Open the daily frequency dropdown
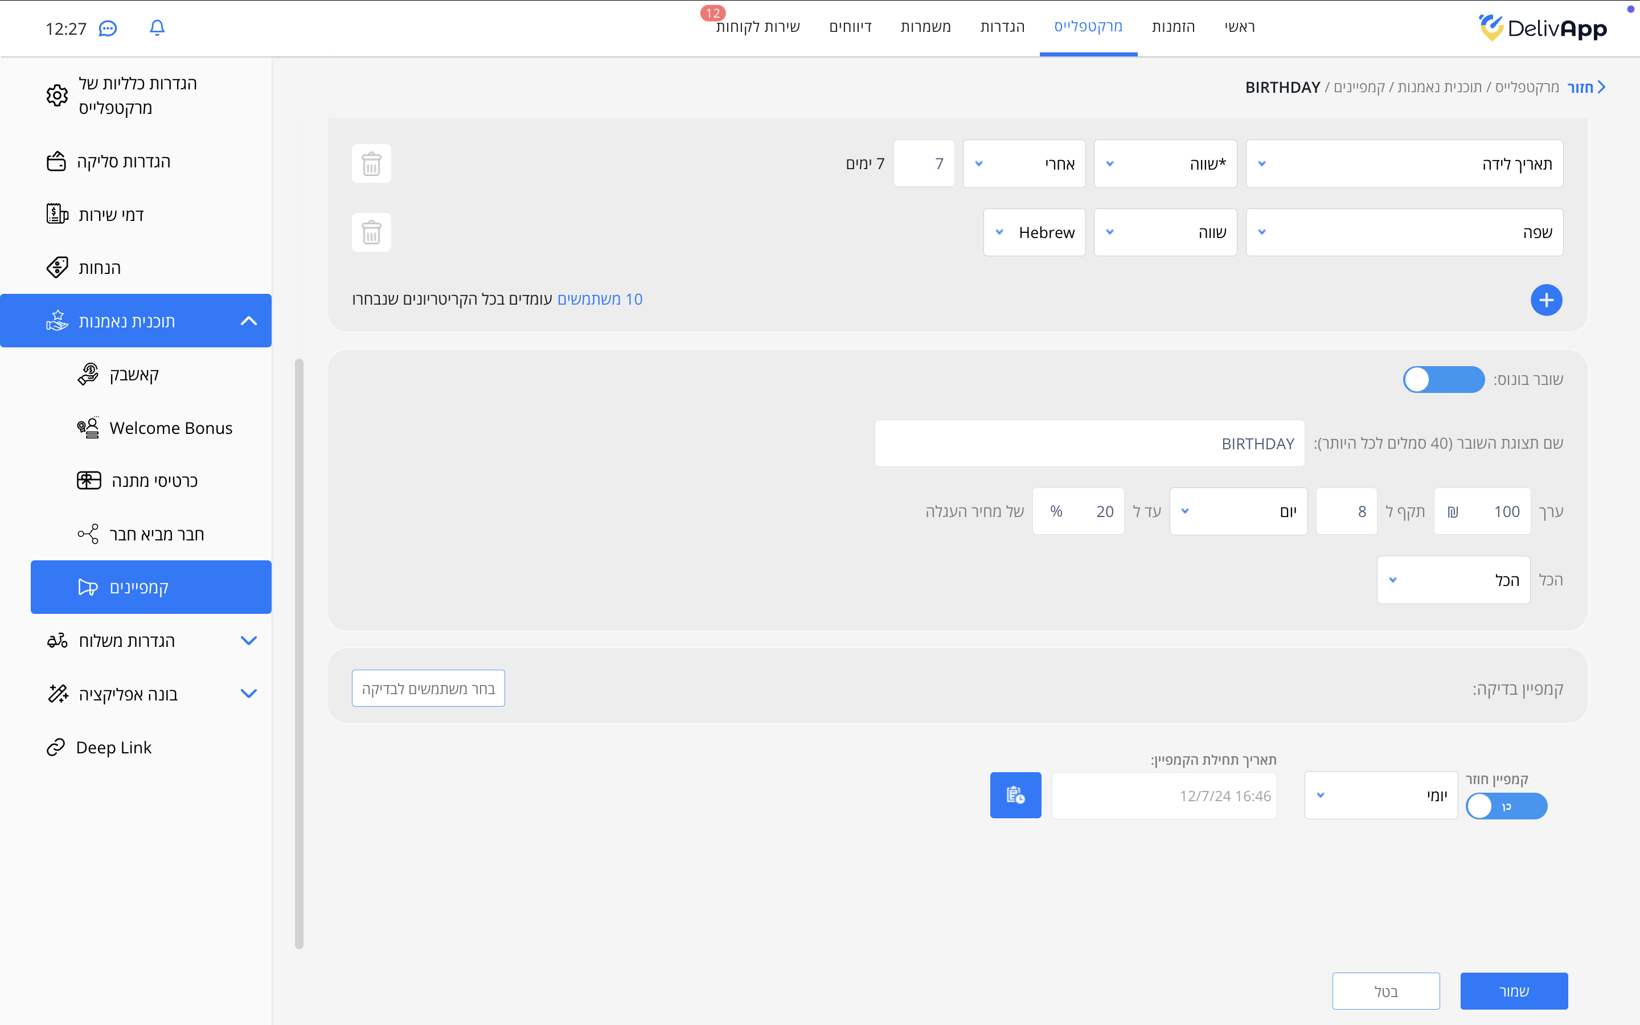1640x1025 pixels. click(1380, 795)
